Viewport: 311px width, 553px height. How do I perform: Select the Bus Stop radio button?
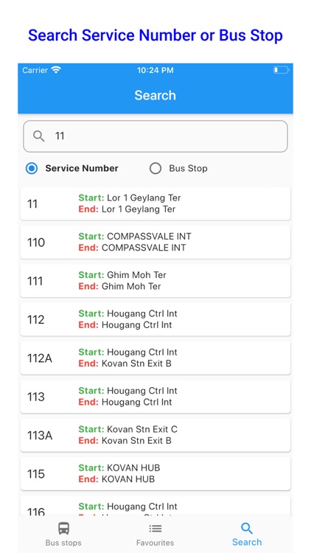155,169
